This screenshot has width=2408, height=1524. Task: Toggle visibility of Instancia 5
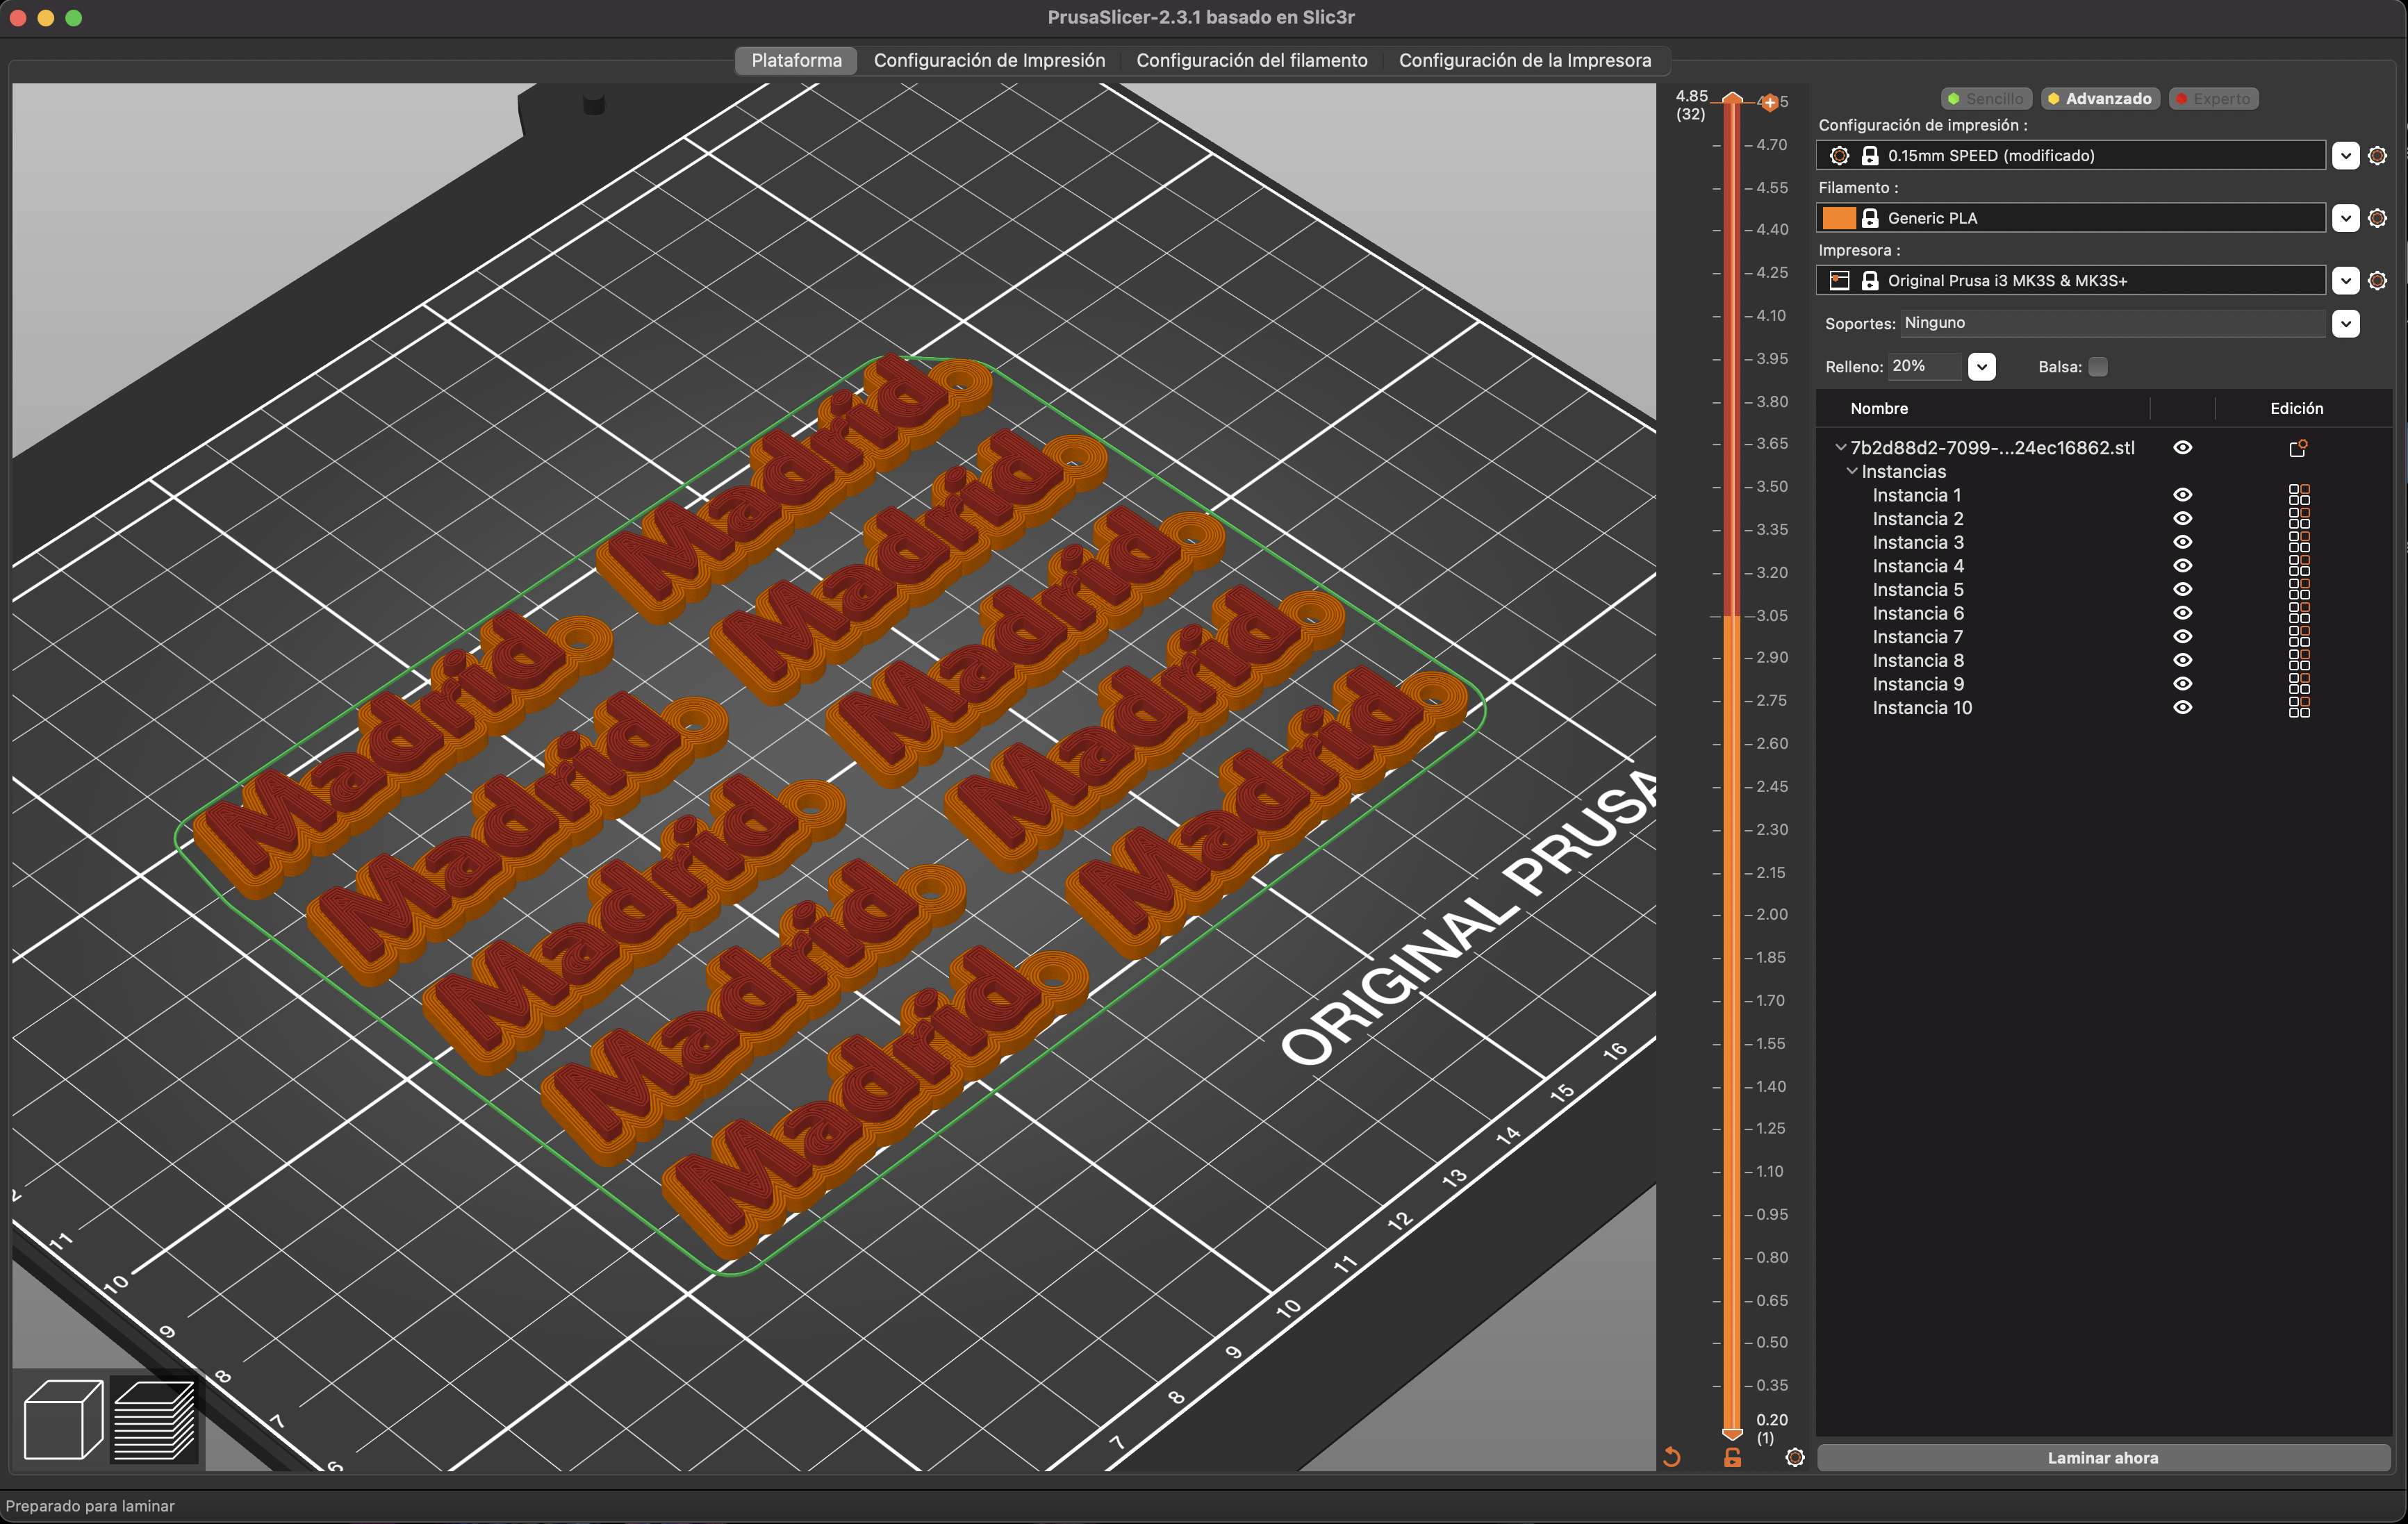pyautogui.click(x=2183, y=590)
